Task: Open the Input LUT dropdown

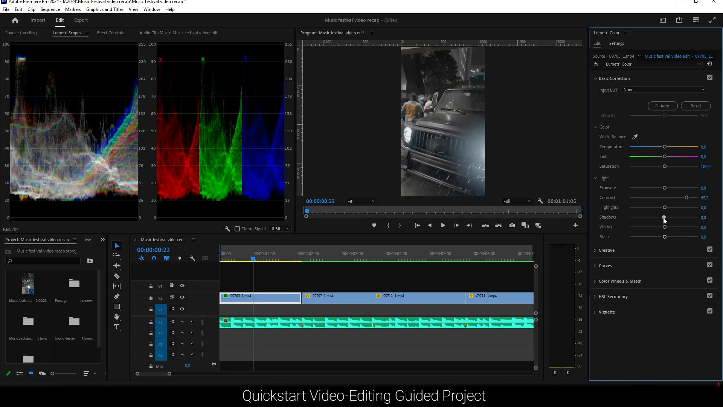Action: pyautogui.click(x=664, y=90)
